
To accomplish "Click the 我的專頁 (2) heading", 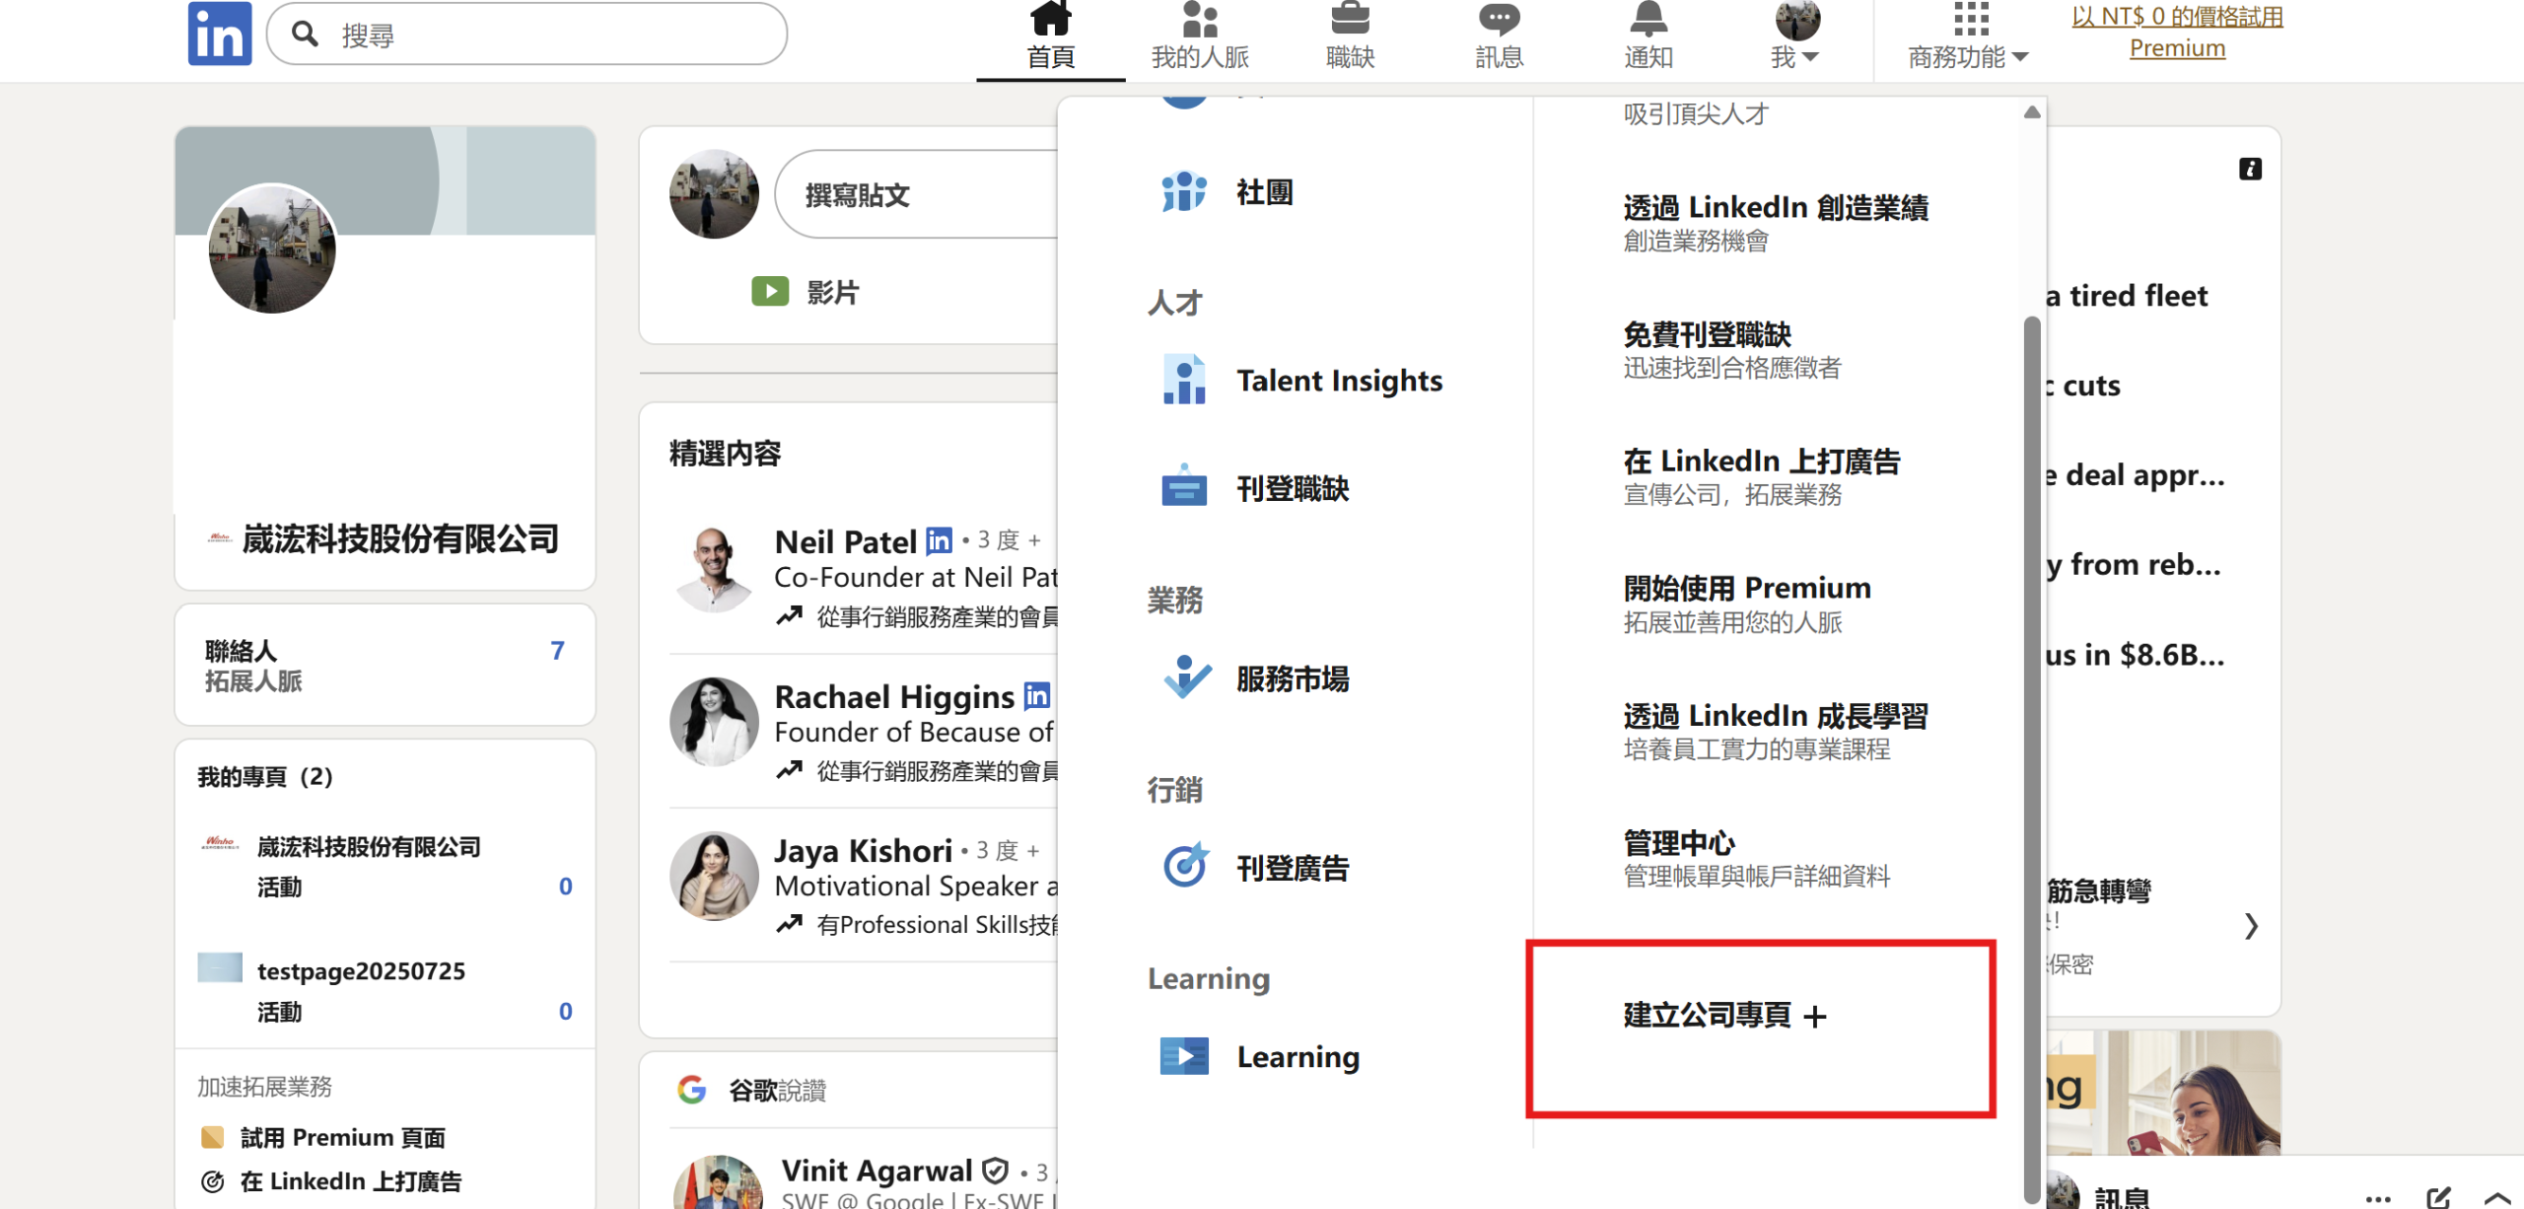I will [x=266, y=777].
